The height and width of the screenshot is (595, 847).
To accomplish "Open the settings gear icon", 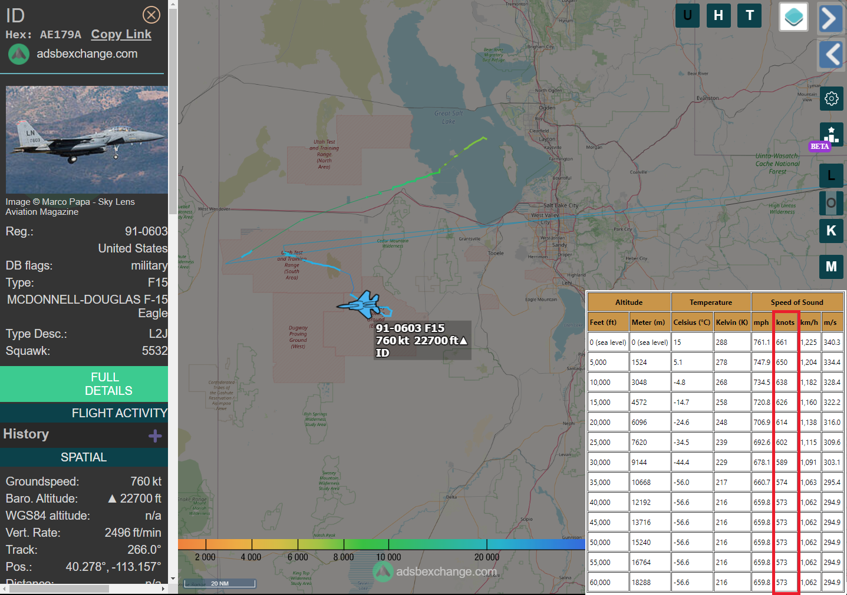I will pyautogui.click(x=832, y=98).
